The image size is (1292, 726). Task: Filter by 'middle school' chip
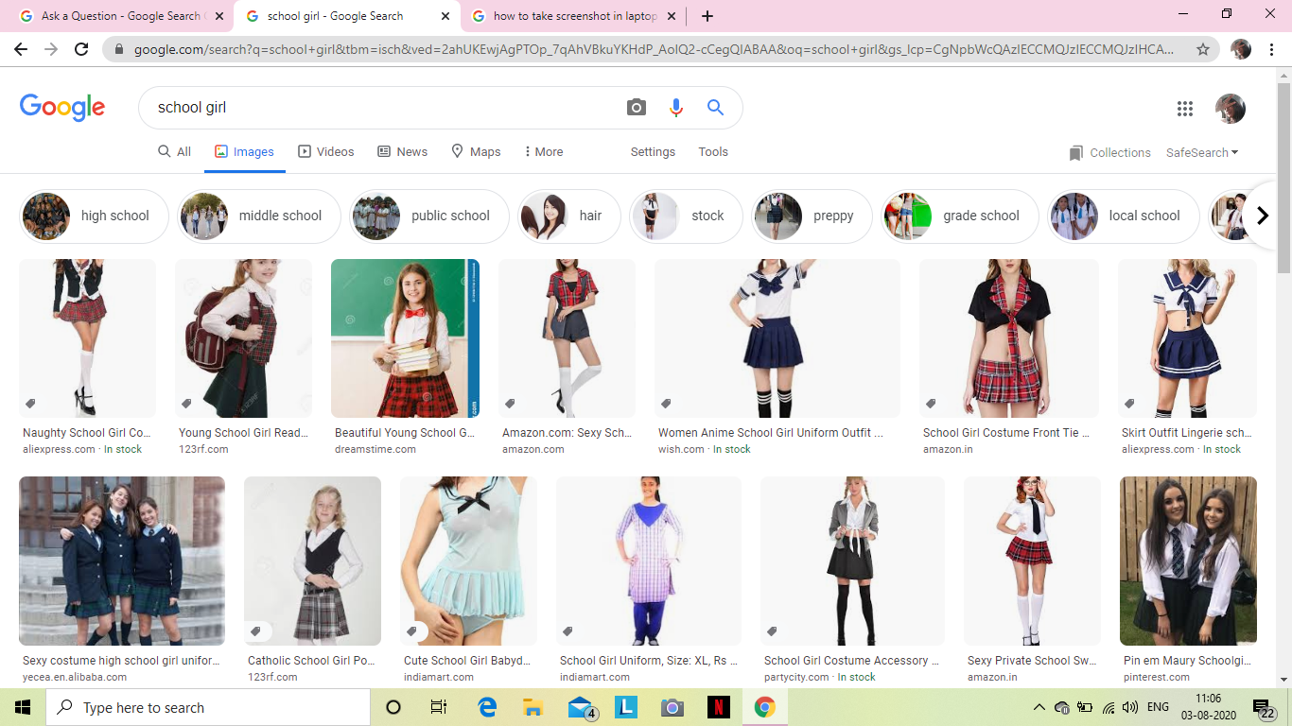259,216
